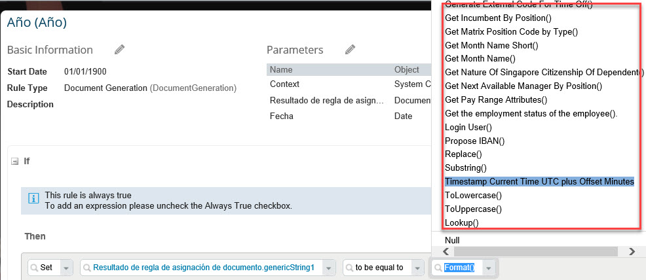Open the genericString1 field dropdown arrow
This screenshot has width=646, height=280.
328,268
